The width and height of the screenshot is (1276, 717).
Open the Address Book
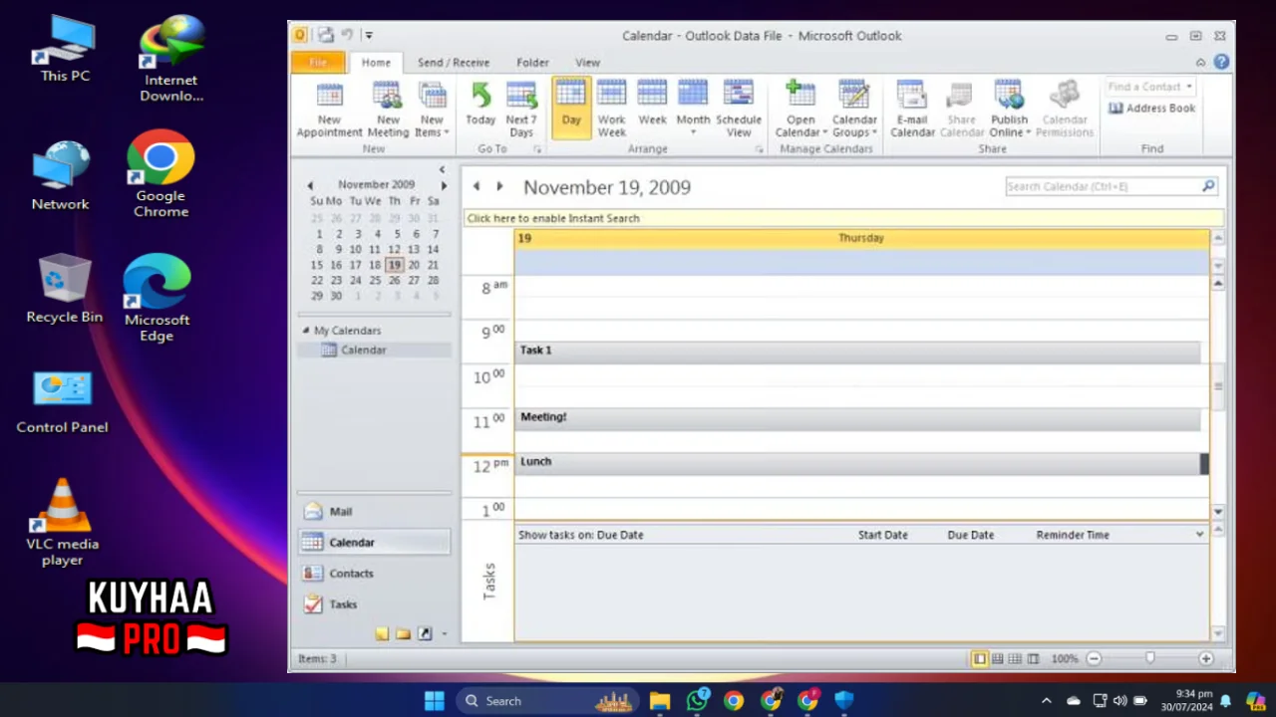click(1151, 108)
